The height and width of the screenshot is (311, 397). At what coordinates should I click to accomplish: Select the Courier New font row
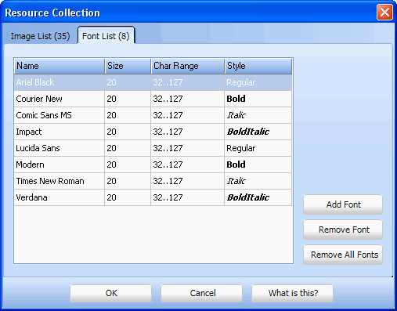153,99
